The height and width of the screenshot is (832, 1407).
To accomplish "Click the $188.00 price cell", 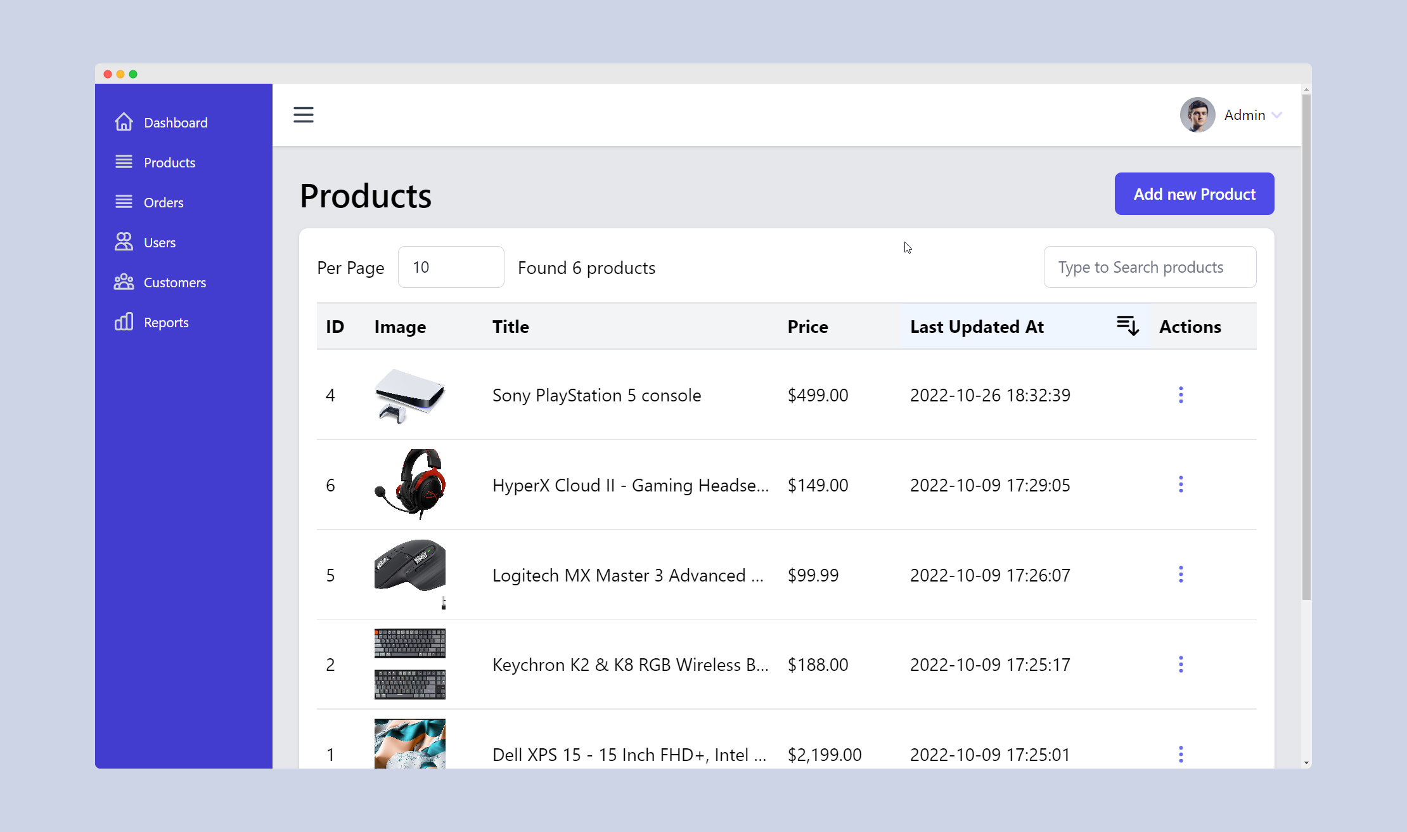I will [x=818, y=665].
